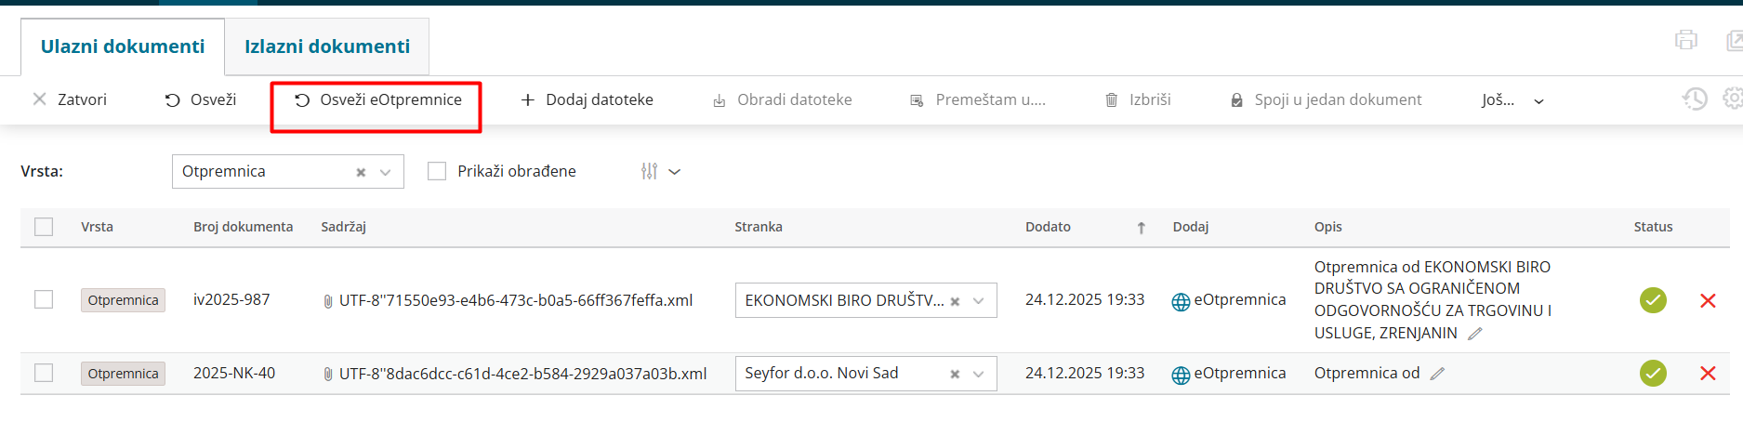Image resolution: width=1743 pixels, height=422 pixels.
Task: Edit description pencil for Seyfor row
Action: click(1437, 374)
